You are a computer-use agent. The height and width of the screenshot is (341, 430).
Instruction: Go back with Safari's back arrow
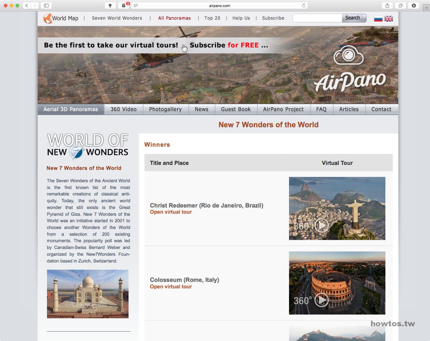(27, 6)
